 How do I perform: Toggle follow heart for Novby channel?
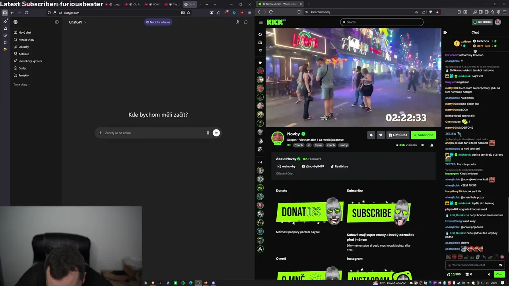pos(381,135)
